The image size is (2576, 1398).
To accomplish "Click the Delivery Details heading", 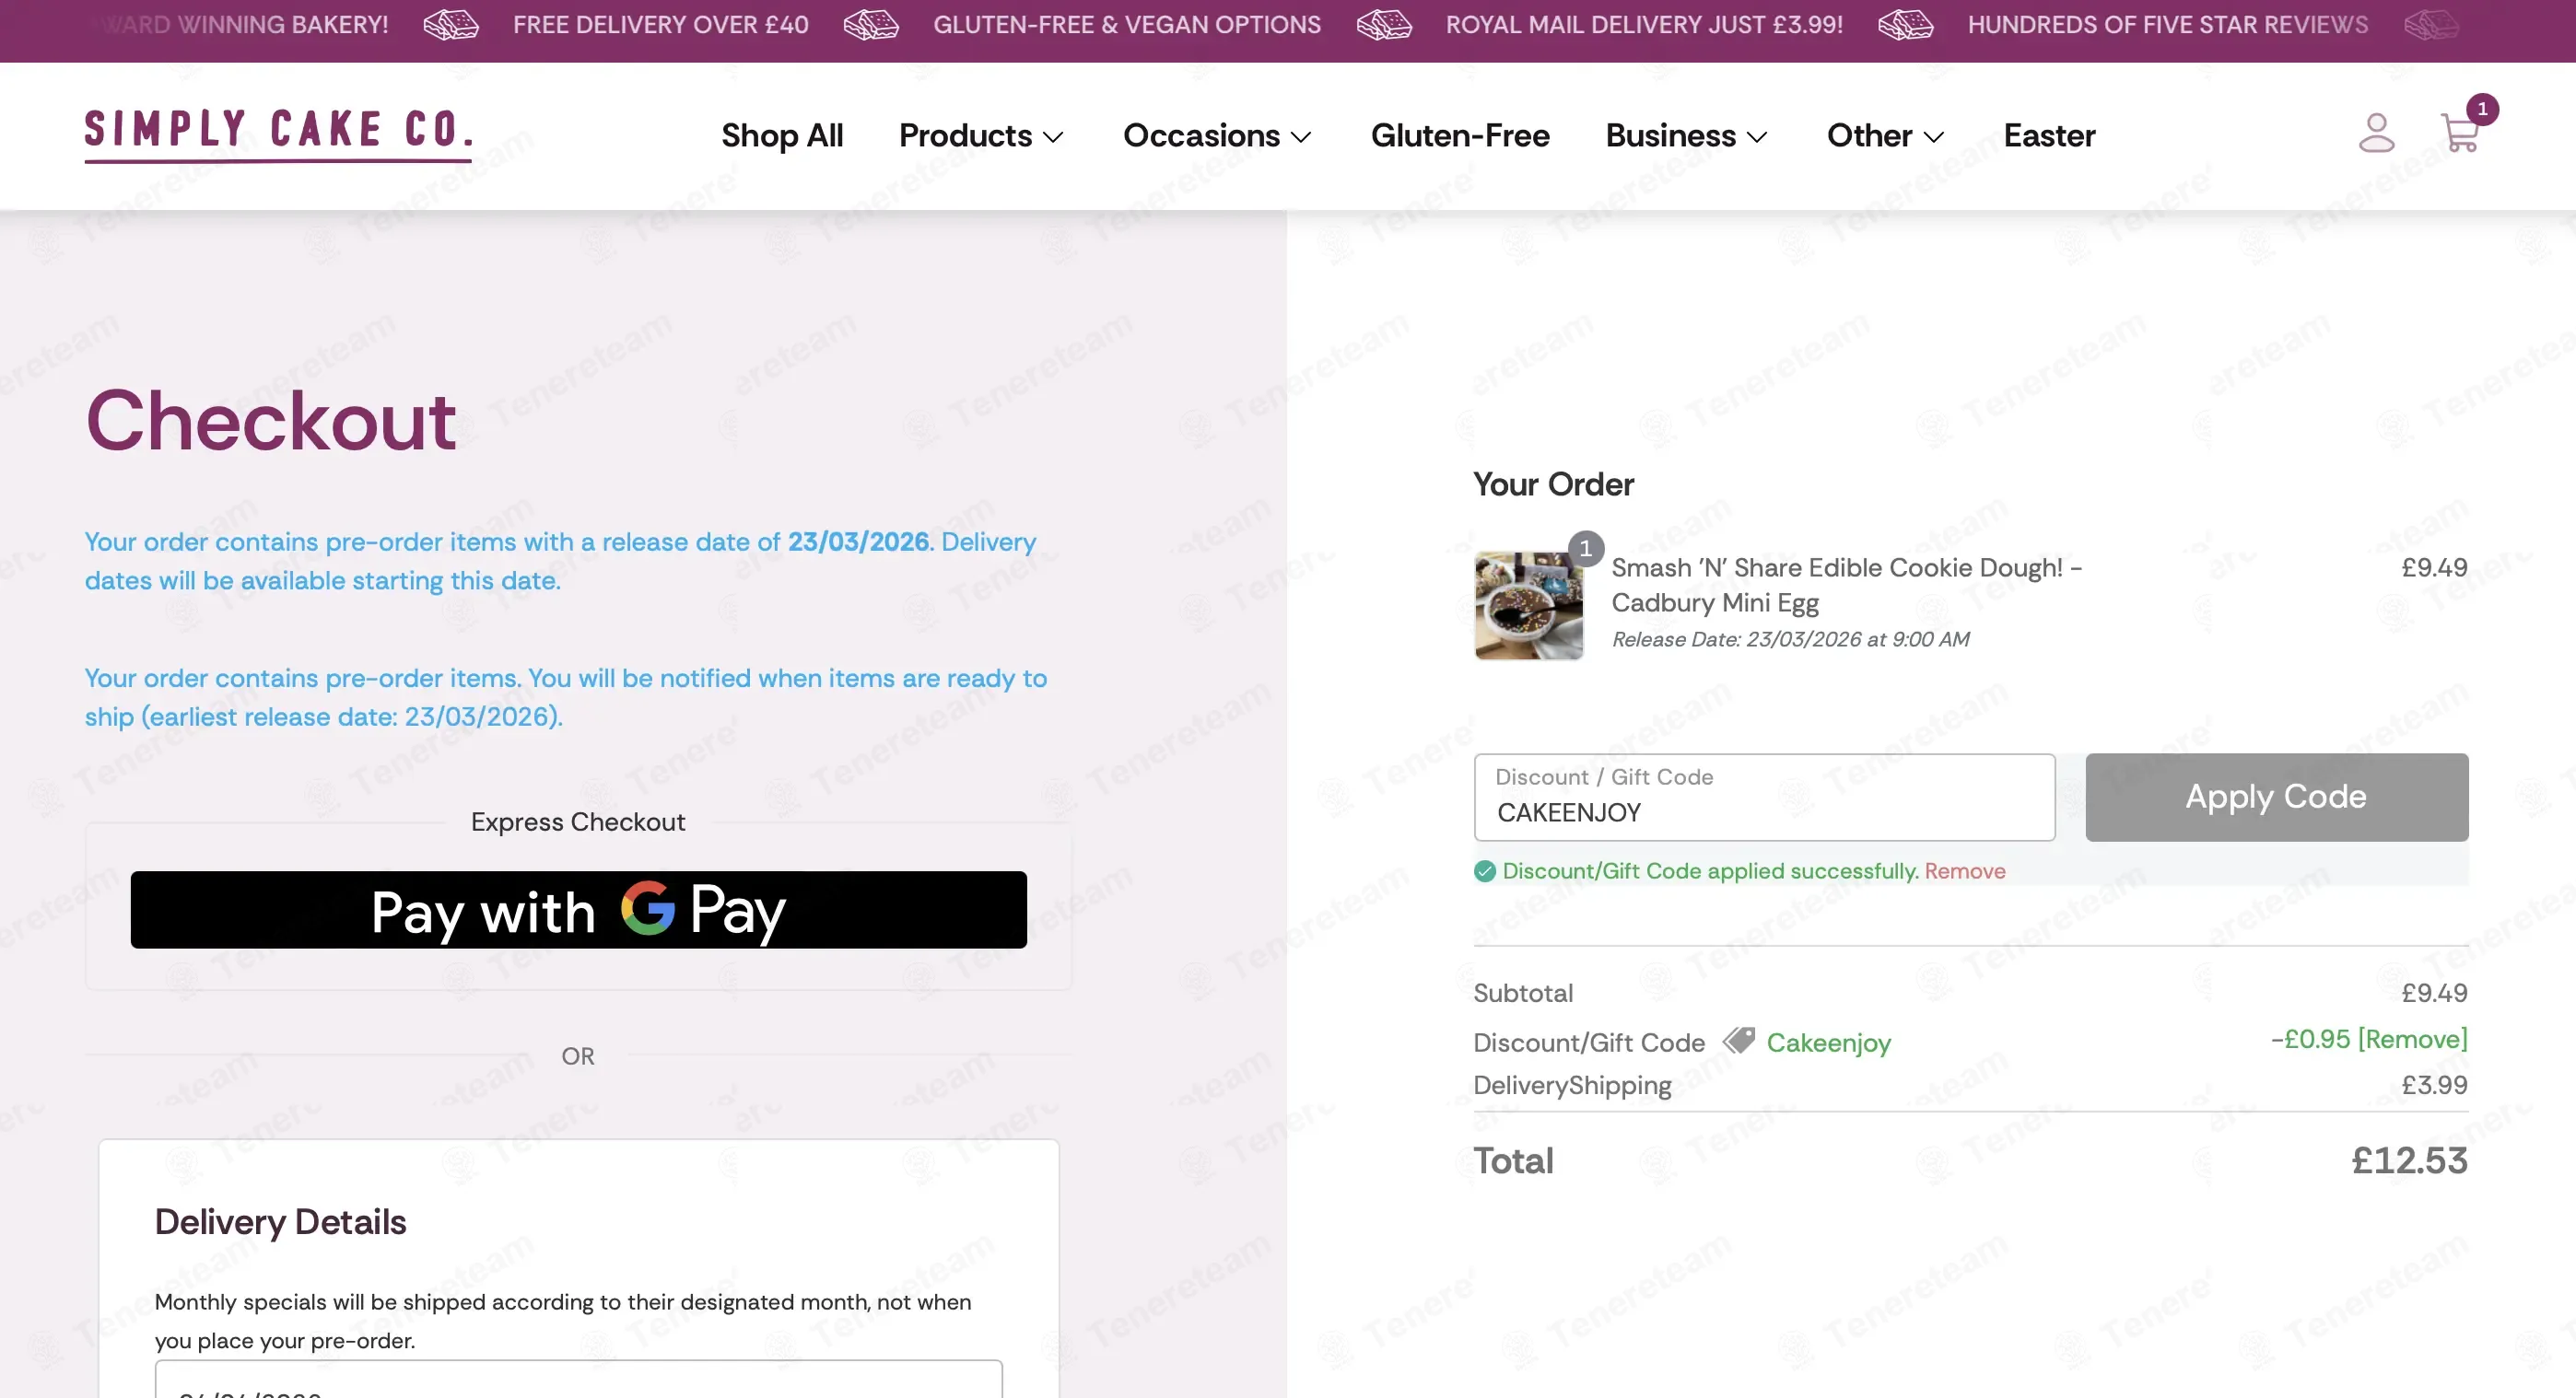I will [x=280, y=1221].
